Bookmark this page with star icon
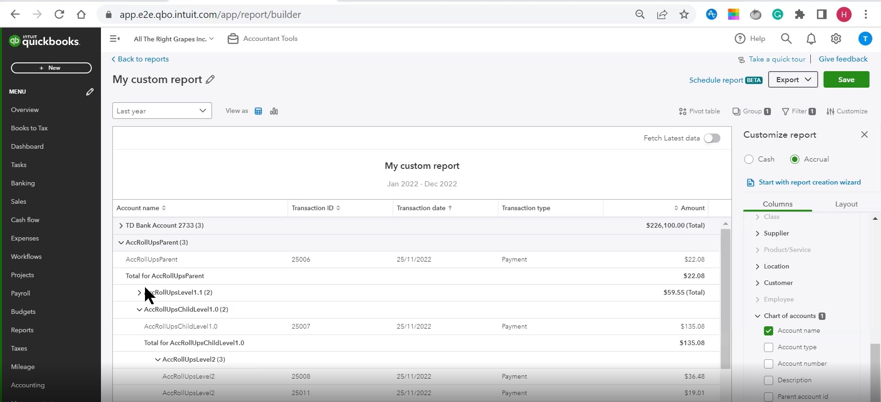 tap(684, 14)
